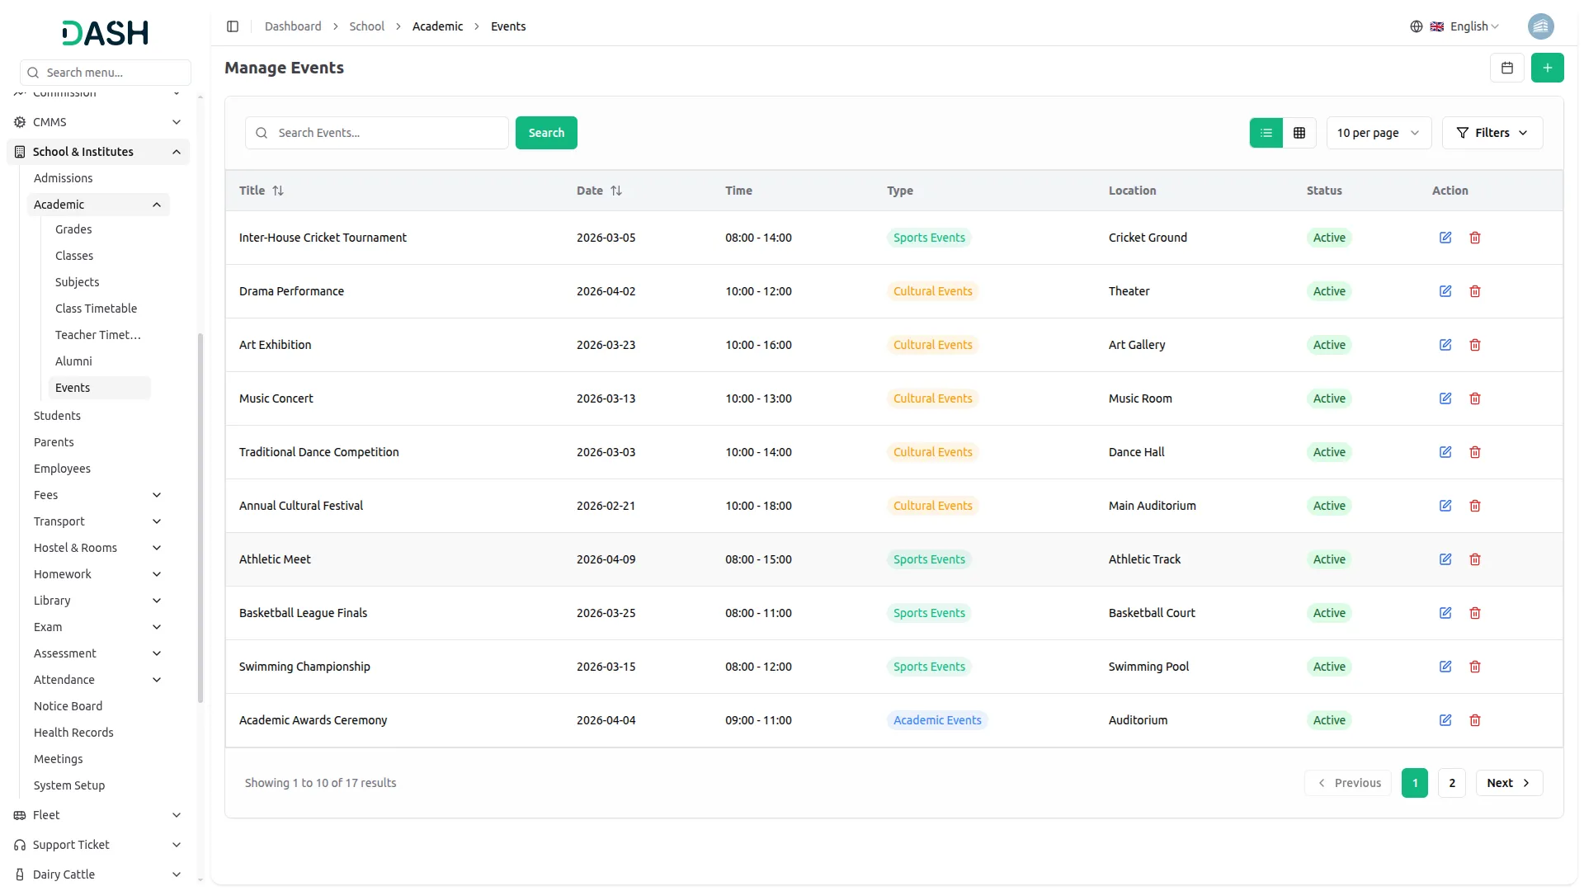This screenshot has height=891, width=1584.
Task: Switch to grid view
Action: click(x=1299, y=133)
